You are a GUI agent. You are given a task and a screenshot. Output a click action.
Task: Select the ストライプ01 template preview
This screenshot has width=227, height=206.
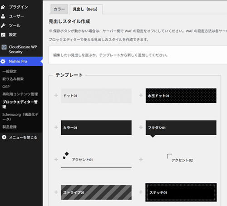(x=96, y=192)
